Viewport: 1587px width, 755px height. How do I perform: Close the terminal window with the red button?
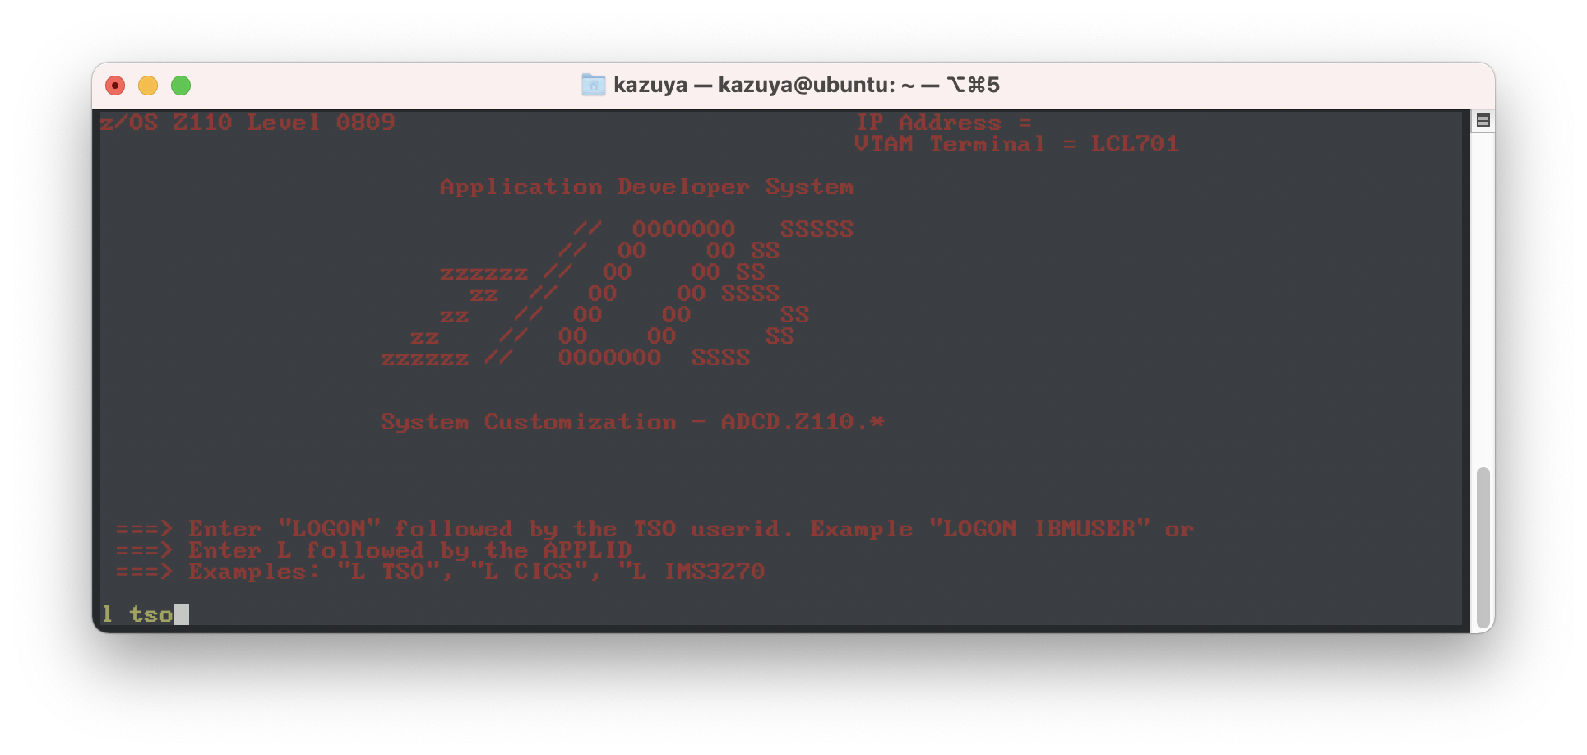115,86
